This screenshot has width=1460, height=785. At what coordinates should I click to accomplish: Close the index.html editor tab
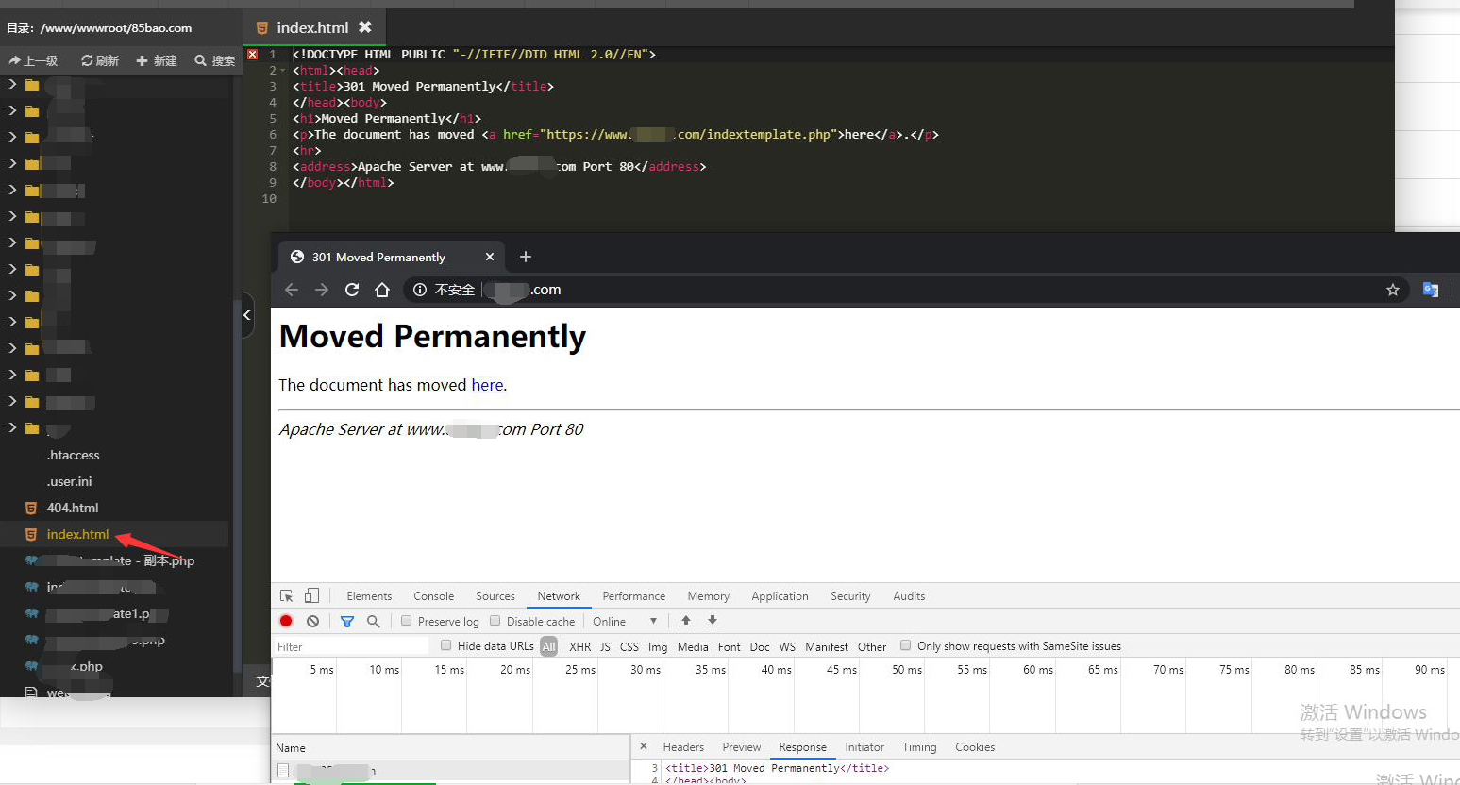[365, 27]
